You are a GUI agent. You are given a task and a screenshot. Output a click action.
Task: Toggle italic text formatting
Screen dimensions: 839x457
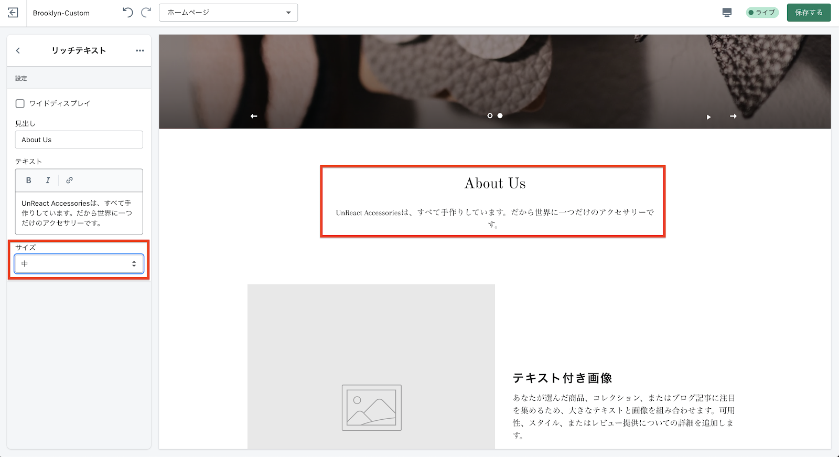pyautogui.click(x=48, y=180)
